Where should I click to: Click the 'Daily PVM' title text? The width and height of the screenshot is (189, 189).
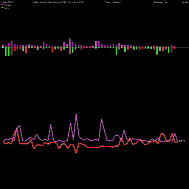coord(7,2)
